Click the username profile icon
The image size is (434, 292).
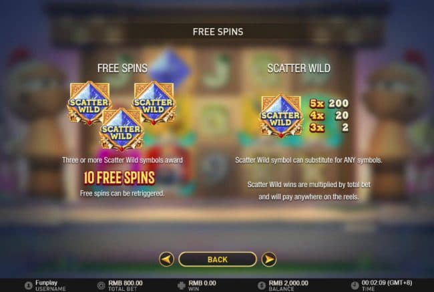coord(29,285)
